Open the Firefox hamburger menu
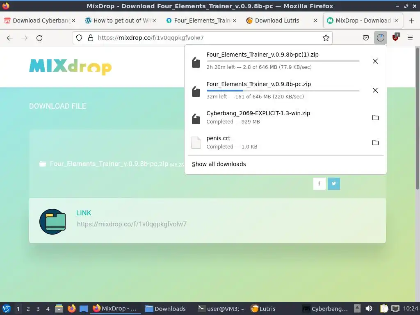420x315 pixels. pyautogui.click(x=410, y=38)
